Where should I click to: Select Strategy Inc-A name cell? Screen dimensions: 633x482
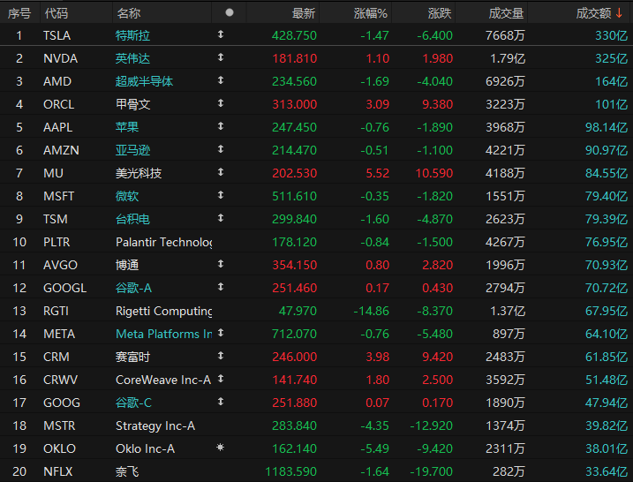(x=155, y=426)
